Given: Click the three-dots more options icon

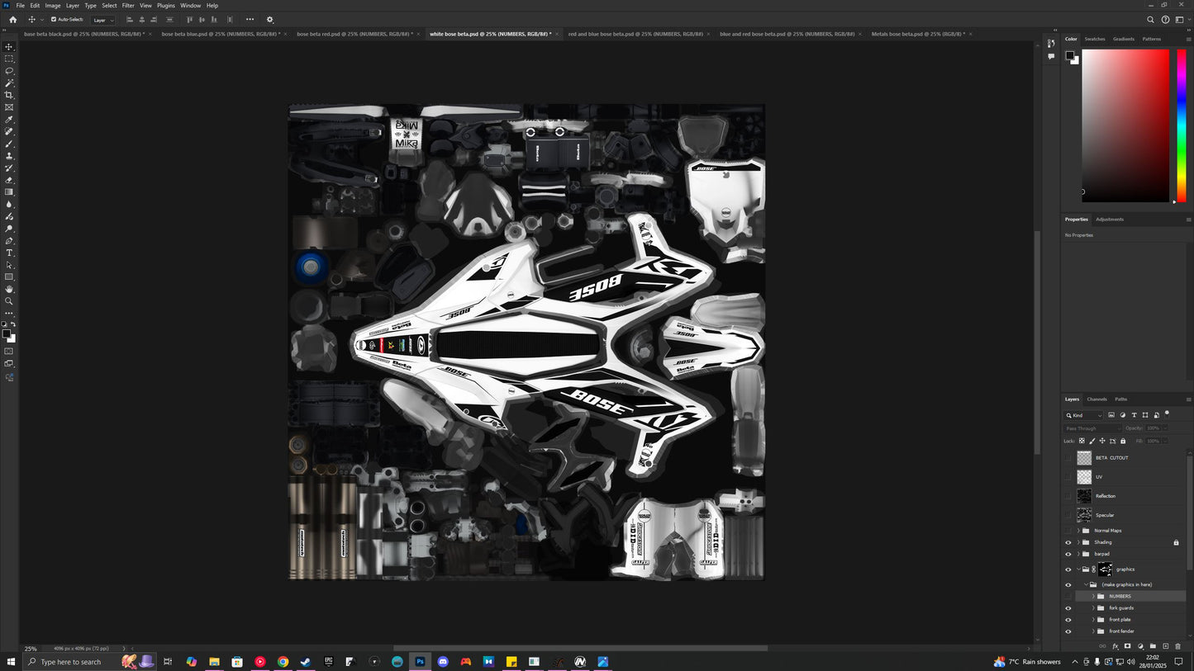Looking at the screenshot, I should click(250, 20).
